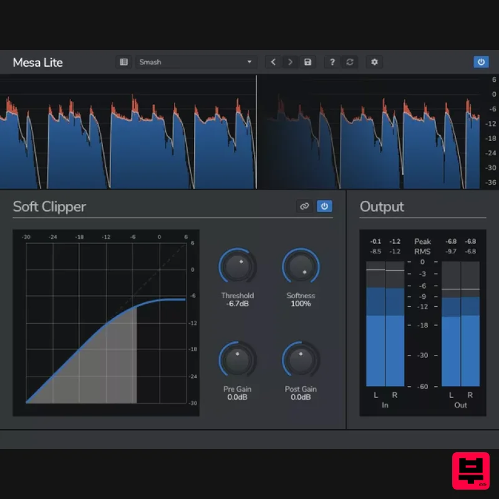Go to the previous preset arrow
Viewport: 499px width, 499px height.
tap(274, 62)
